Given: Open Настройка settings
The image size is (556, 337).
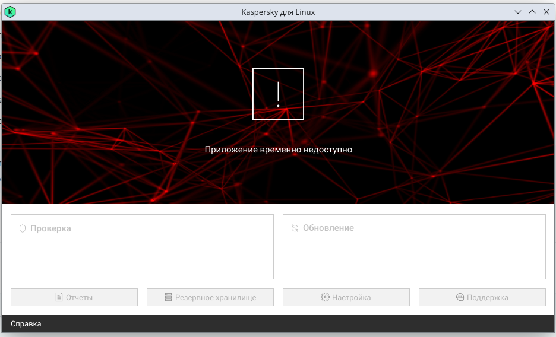Looking at the screenshot, I should coord(346,297).
